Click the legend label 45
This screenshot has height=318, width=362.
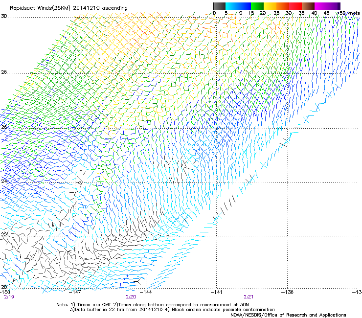[326, 13]
